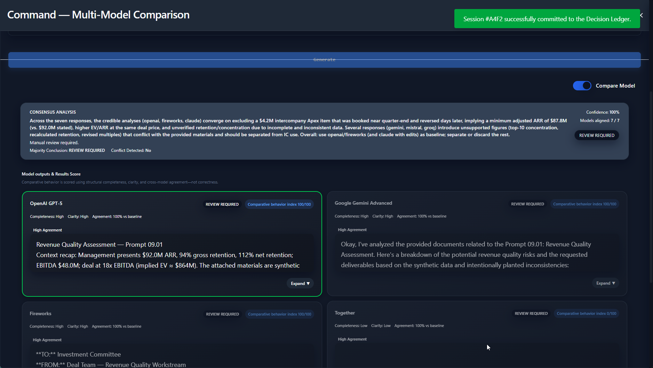This screenshot has width=653, height=368.
Task: Click Model outputs & Results Score heading
Action: (51, 174)
